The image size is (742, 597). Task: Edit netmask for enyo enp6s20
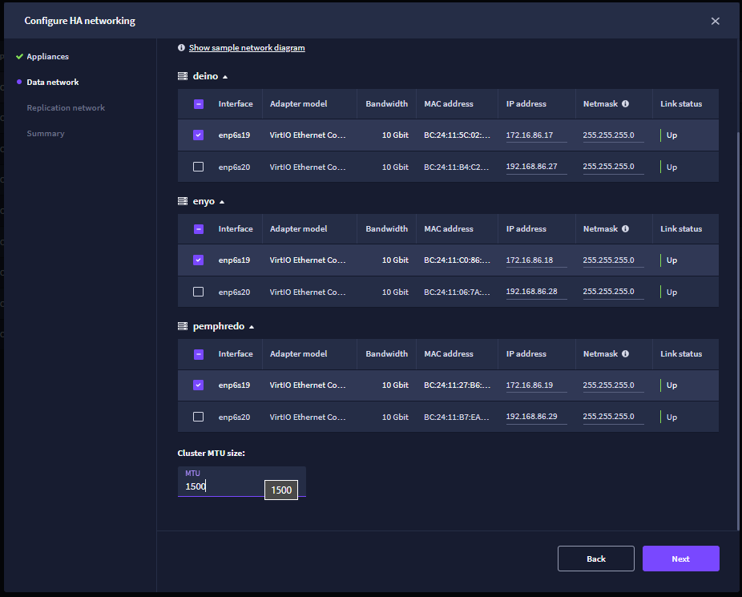pyautogui.click(x=613, y=292)
